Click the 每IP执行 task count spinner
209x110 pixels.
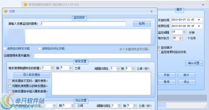click(x=177, y=38)
